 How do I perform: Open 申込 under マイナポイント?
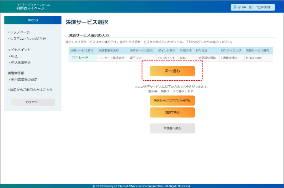pyautogui.click(x=14, y=56)
